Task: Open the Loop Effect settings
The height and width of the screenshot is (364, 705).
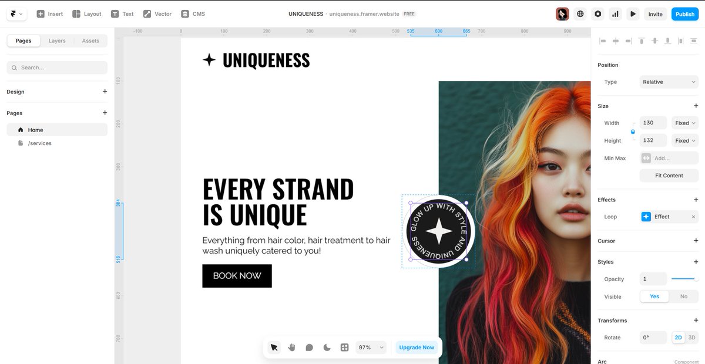Action: [664, 217]
